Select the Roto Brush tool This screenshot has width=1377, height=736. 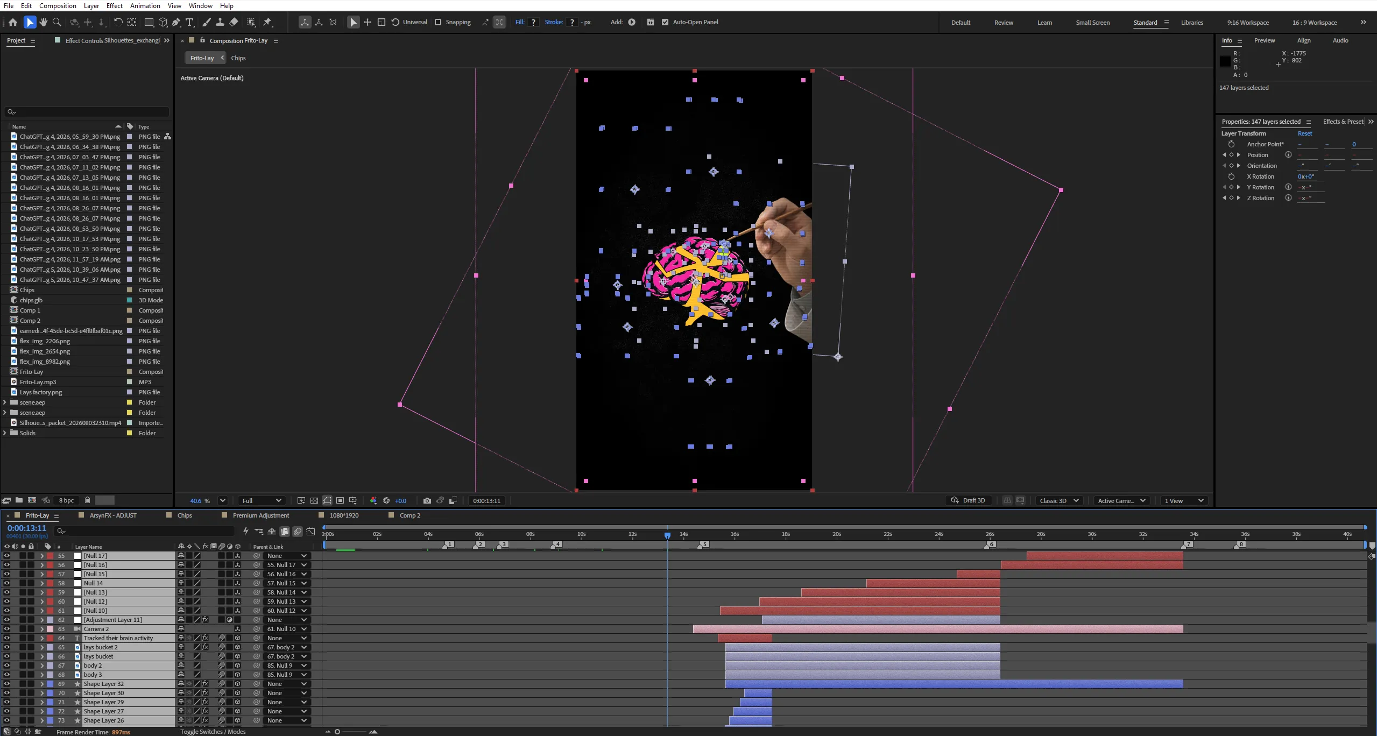(x=251, y=22)
